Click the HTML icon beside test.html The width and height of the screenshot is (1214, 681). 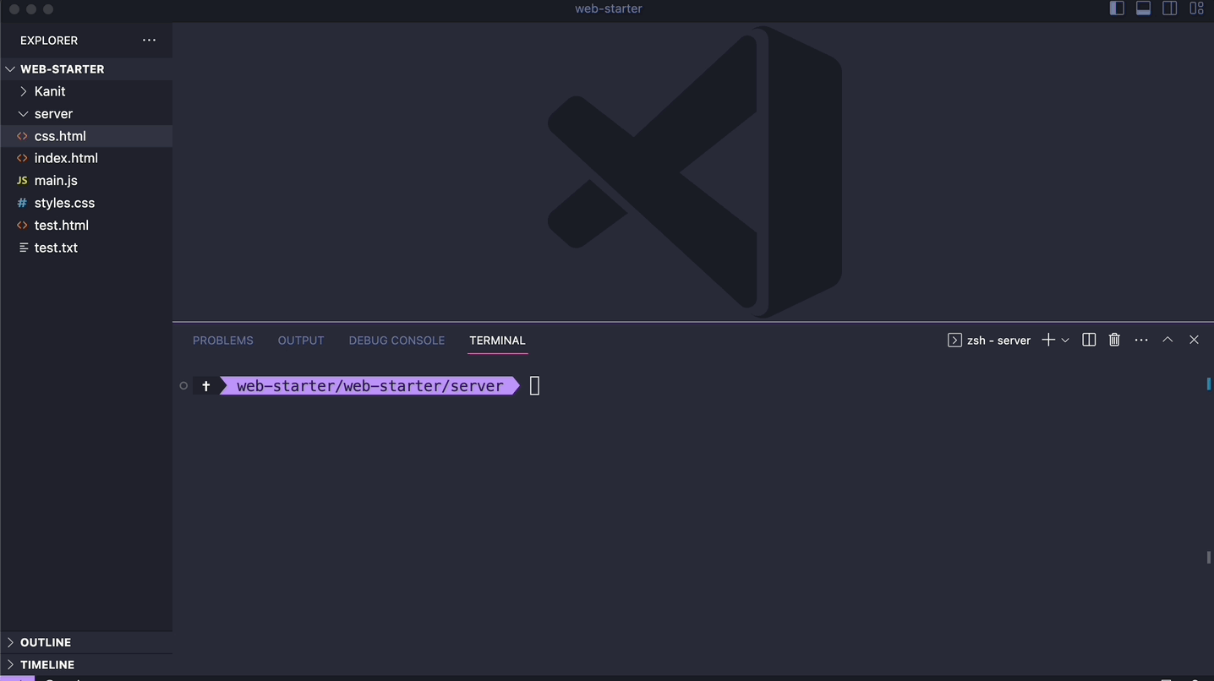[23, 226]
